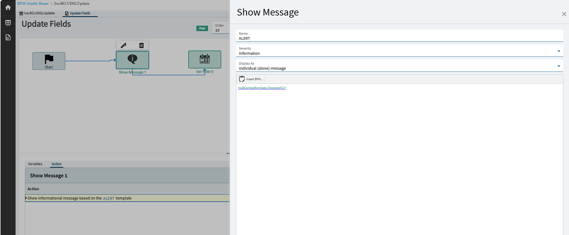569x235 pixels.
Task: Click the Set Field 0 node label
Action: [x=205, y=72]
